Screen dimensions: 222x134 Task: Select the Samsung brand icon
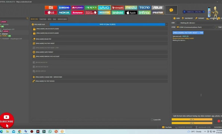(64, 8)
